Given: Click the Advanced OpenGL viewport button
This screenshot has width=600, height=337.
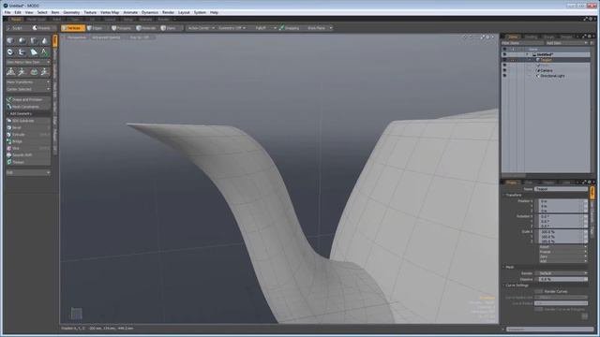Looking at the screenshot, I should point(106,37).
